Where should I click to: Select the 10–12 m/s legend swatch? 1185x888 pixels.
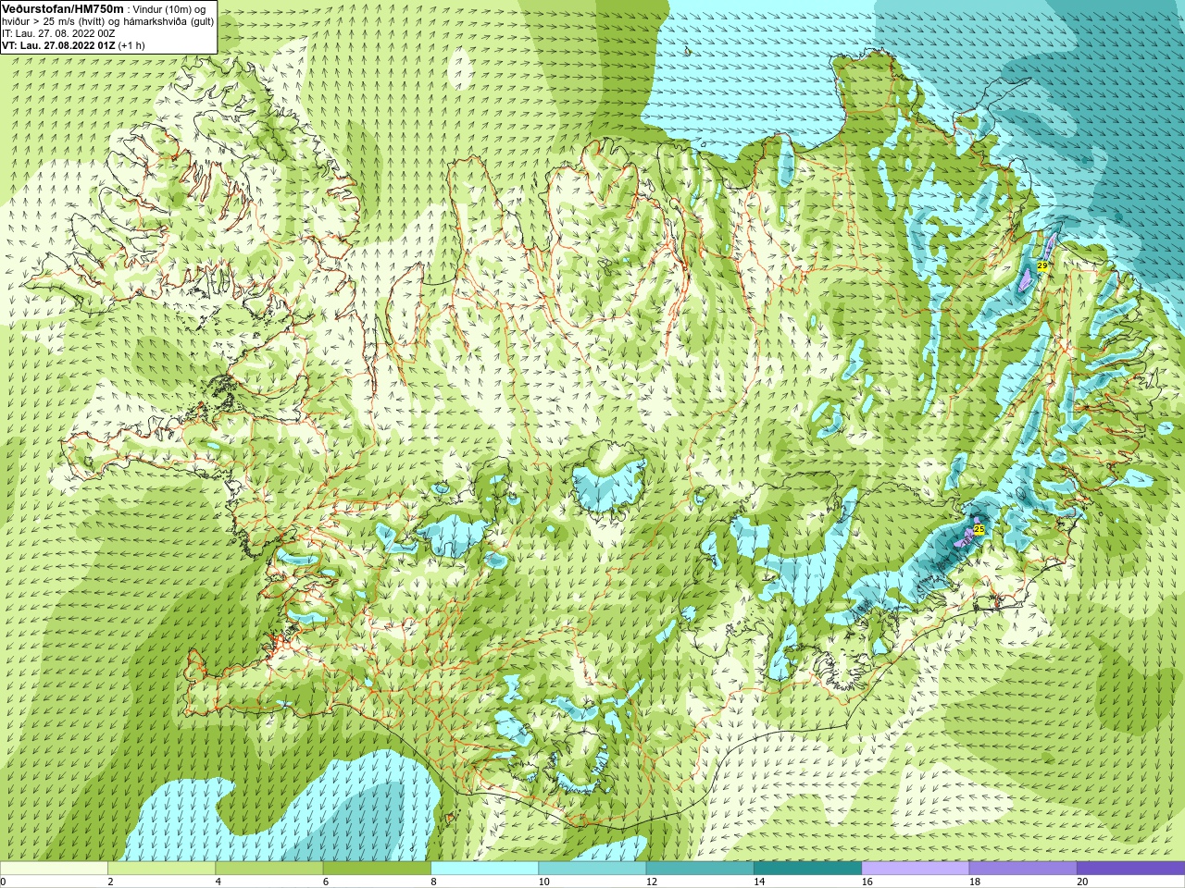[x=592, y=868]
